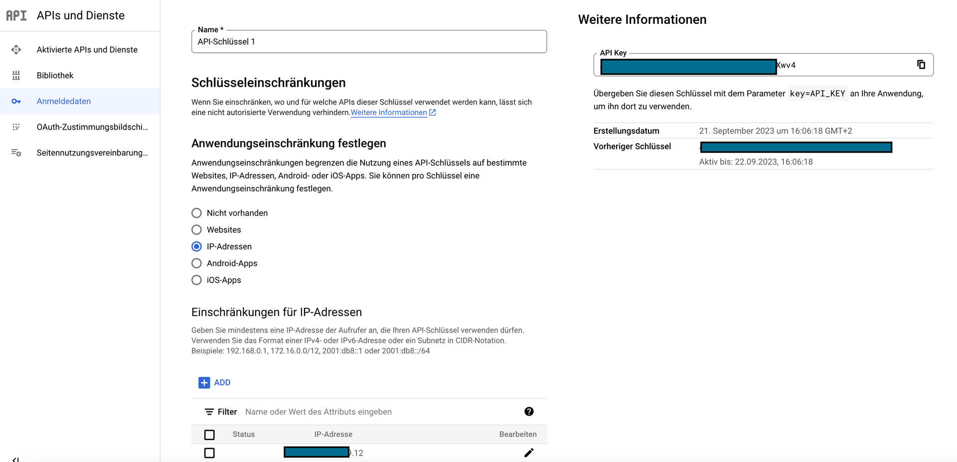Image resolution: width=957 pixels, height=462 pixels.
Task: Click the pencil edit icon for IP row
Action: (529, 453)
